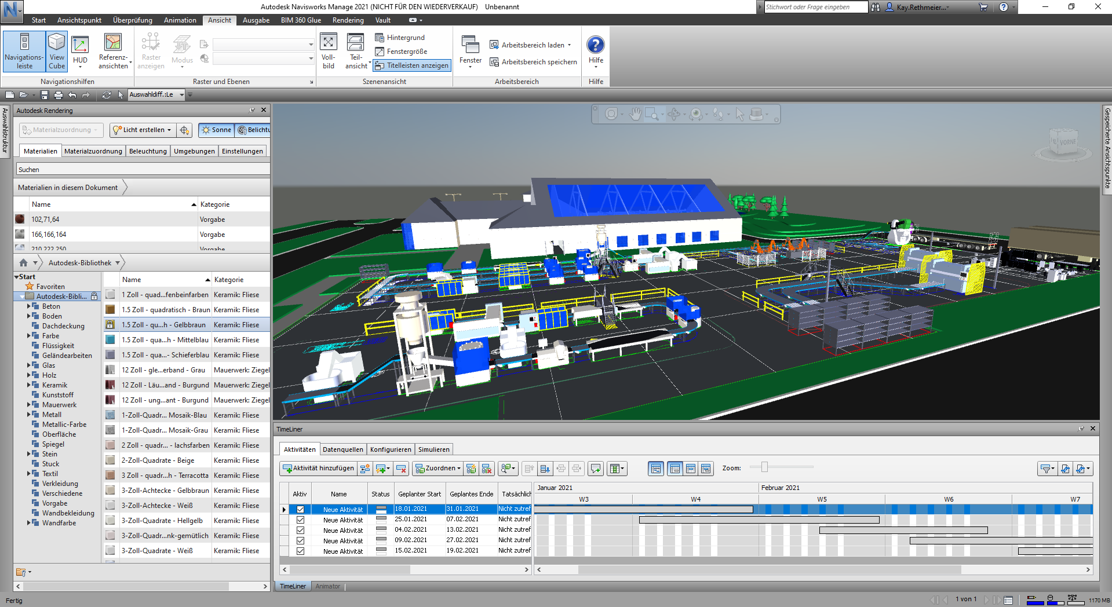Screen dimensions: 1112x607
Task: Click the Kommentar hinzufügen icon in TimeLiner
Action: pos(595,469)
